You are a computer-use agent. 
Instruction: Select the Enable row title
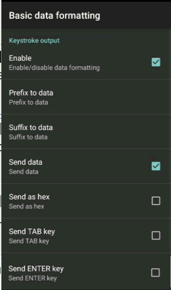pos(20,58)
